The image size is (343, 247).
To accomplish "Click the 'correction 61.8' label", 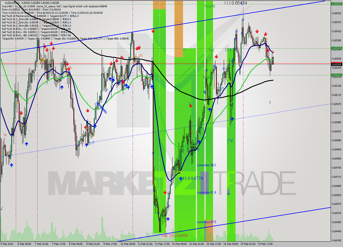I will (207, 192).
